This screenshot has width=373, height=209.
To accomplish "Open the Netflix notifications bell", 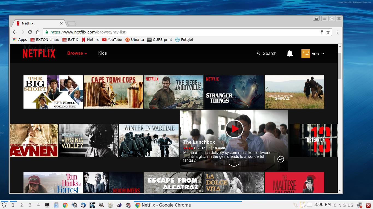I will (290, 53).
